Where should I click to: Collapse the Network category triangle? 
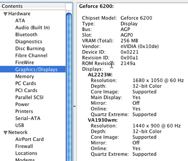tap(5, 133)
